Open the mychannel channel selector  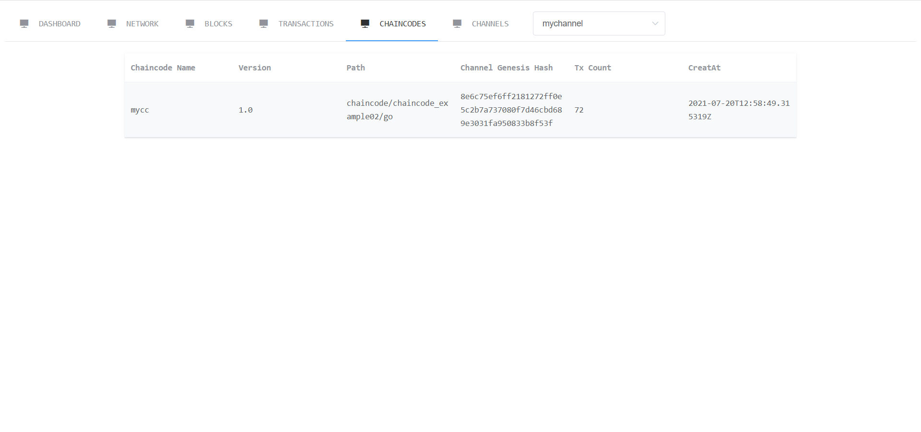599,23
